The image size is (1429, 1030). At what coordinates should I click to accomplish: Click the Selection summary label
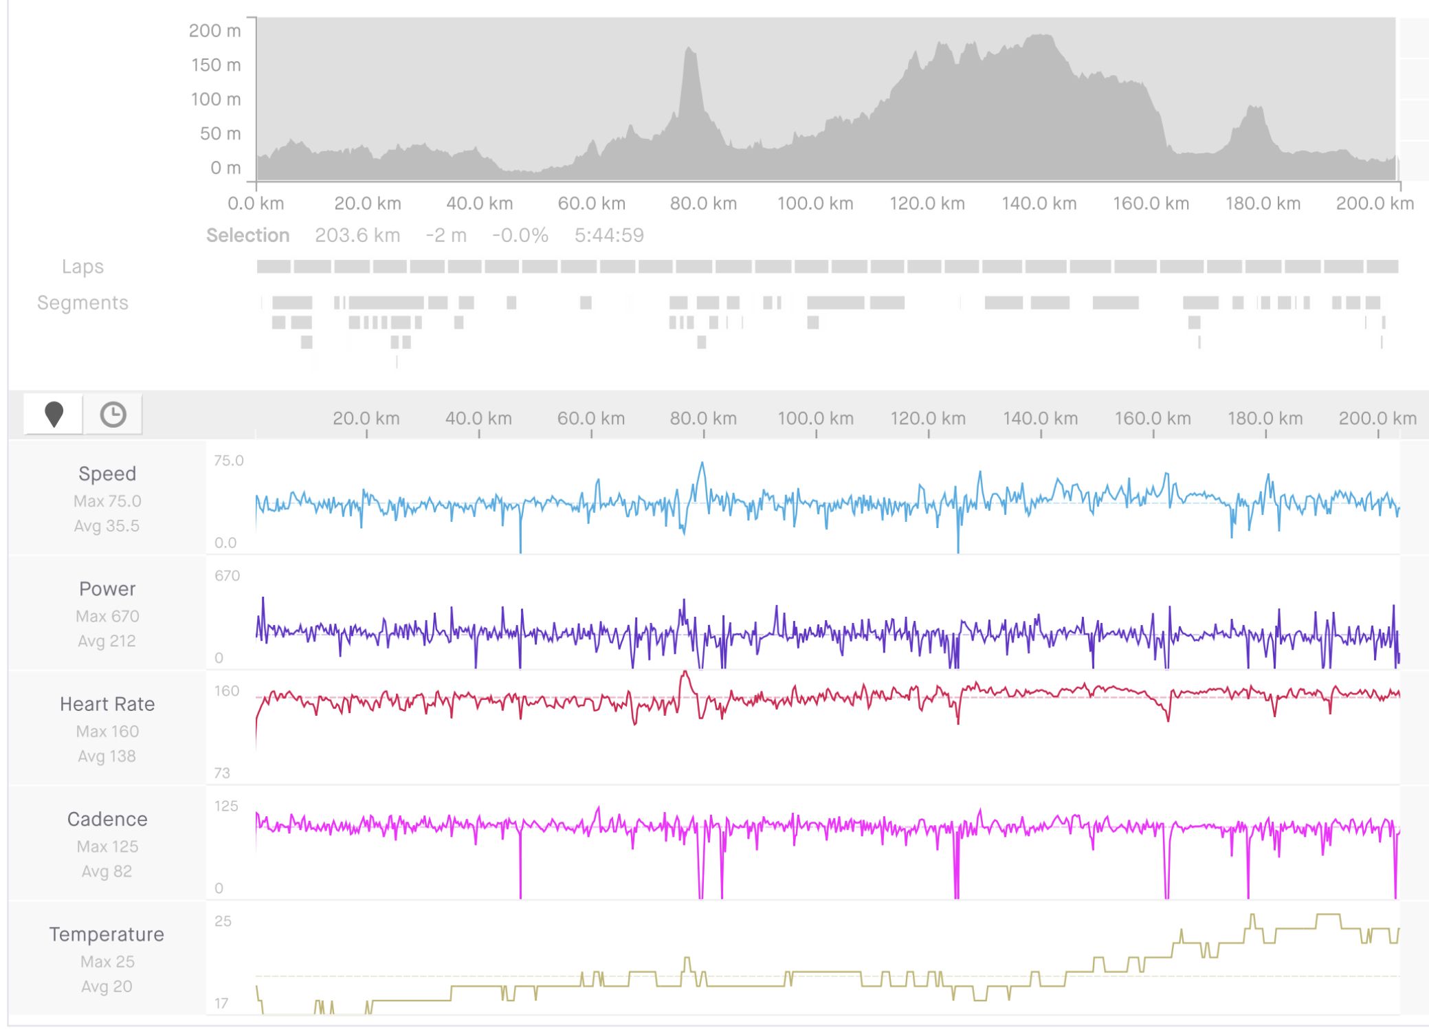(x=247, y=236)
